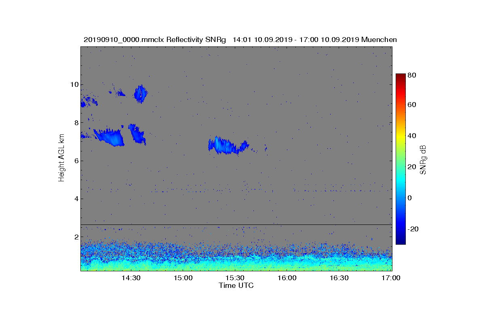Click the 16:30 time tick label
485x323 pixels.
339,278
